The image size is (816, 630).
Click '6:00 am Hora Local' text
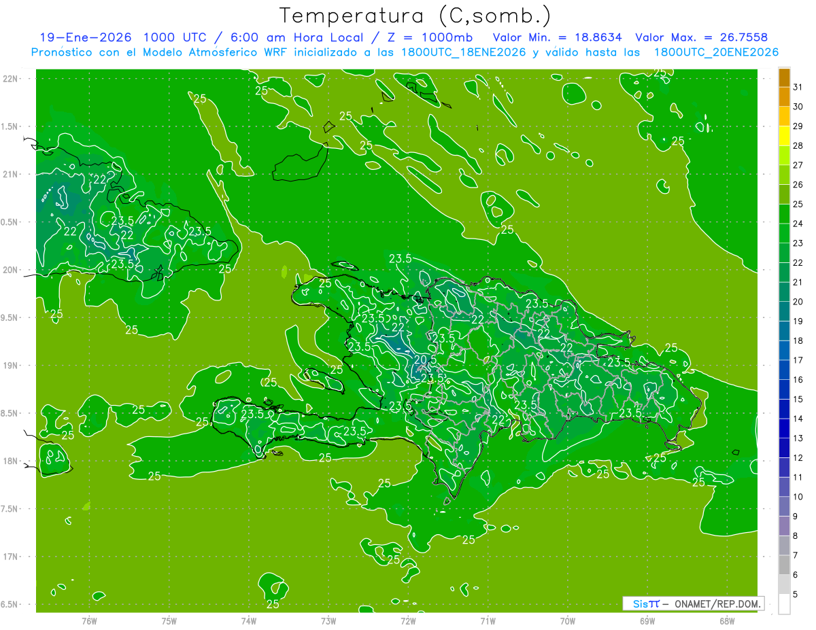[x=297, y=37]
